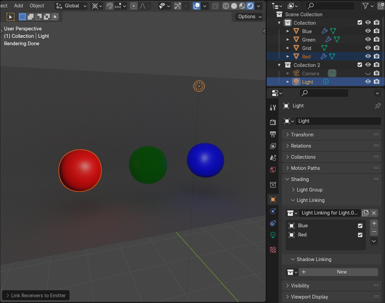Expand the Visibility panel
Viewport: 385px width, 303px height.
pyautogui.click(x=332, y=286)
